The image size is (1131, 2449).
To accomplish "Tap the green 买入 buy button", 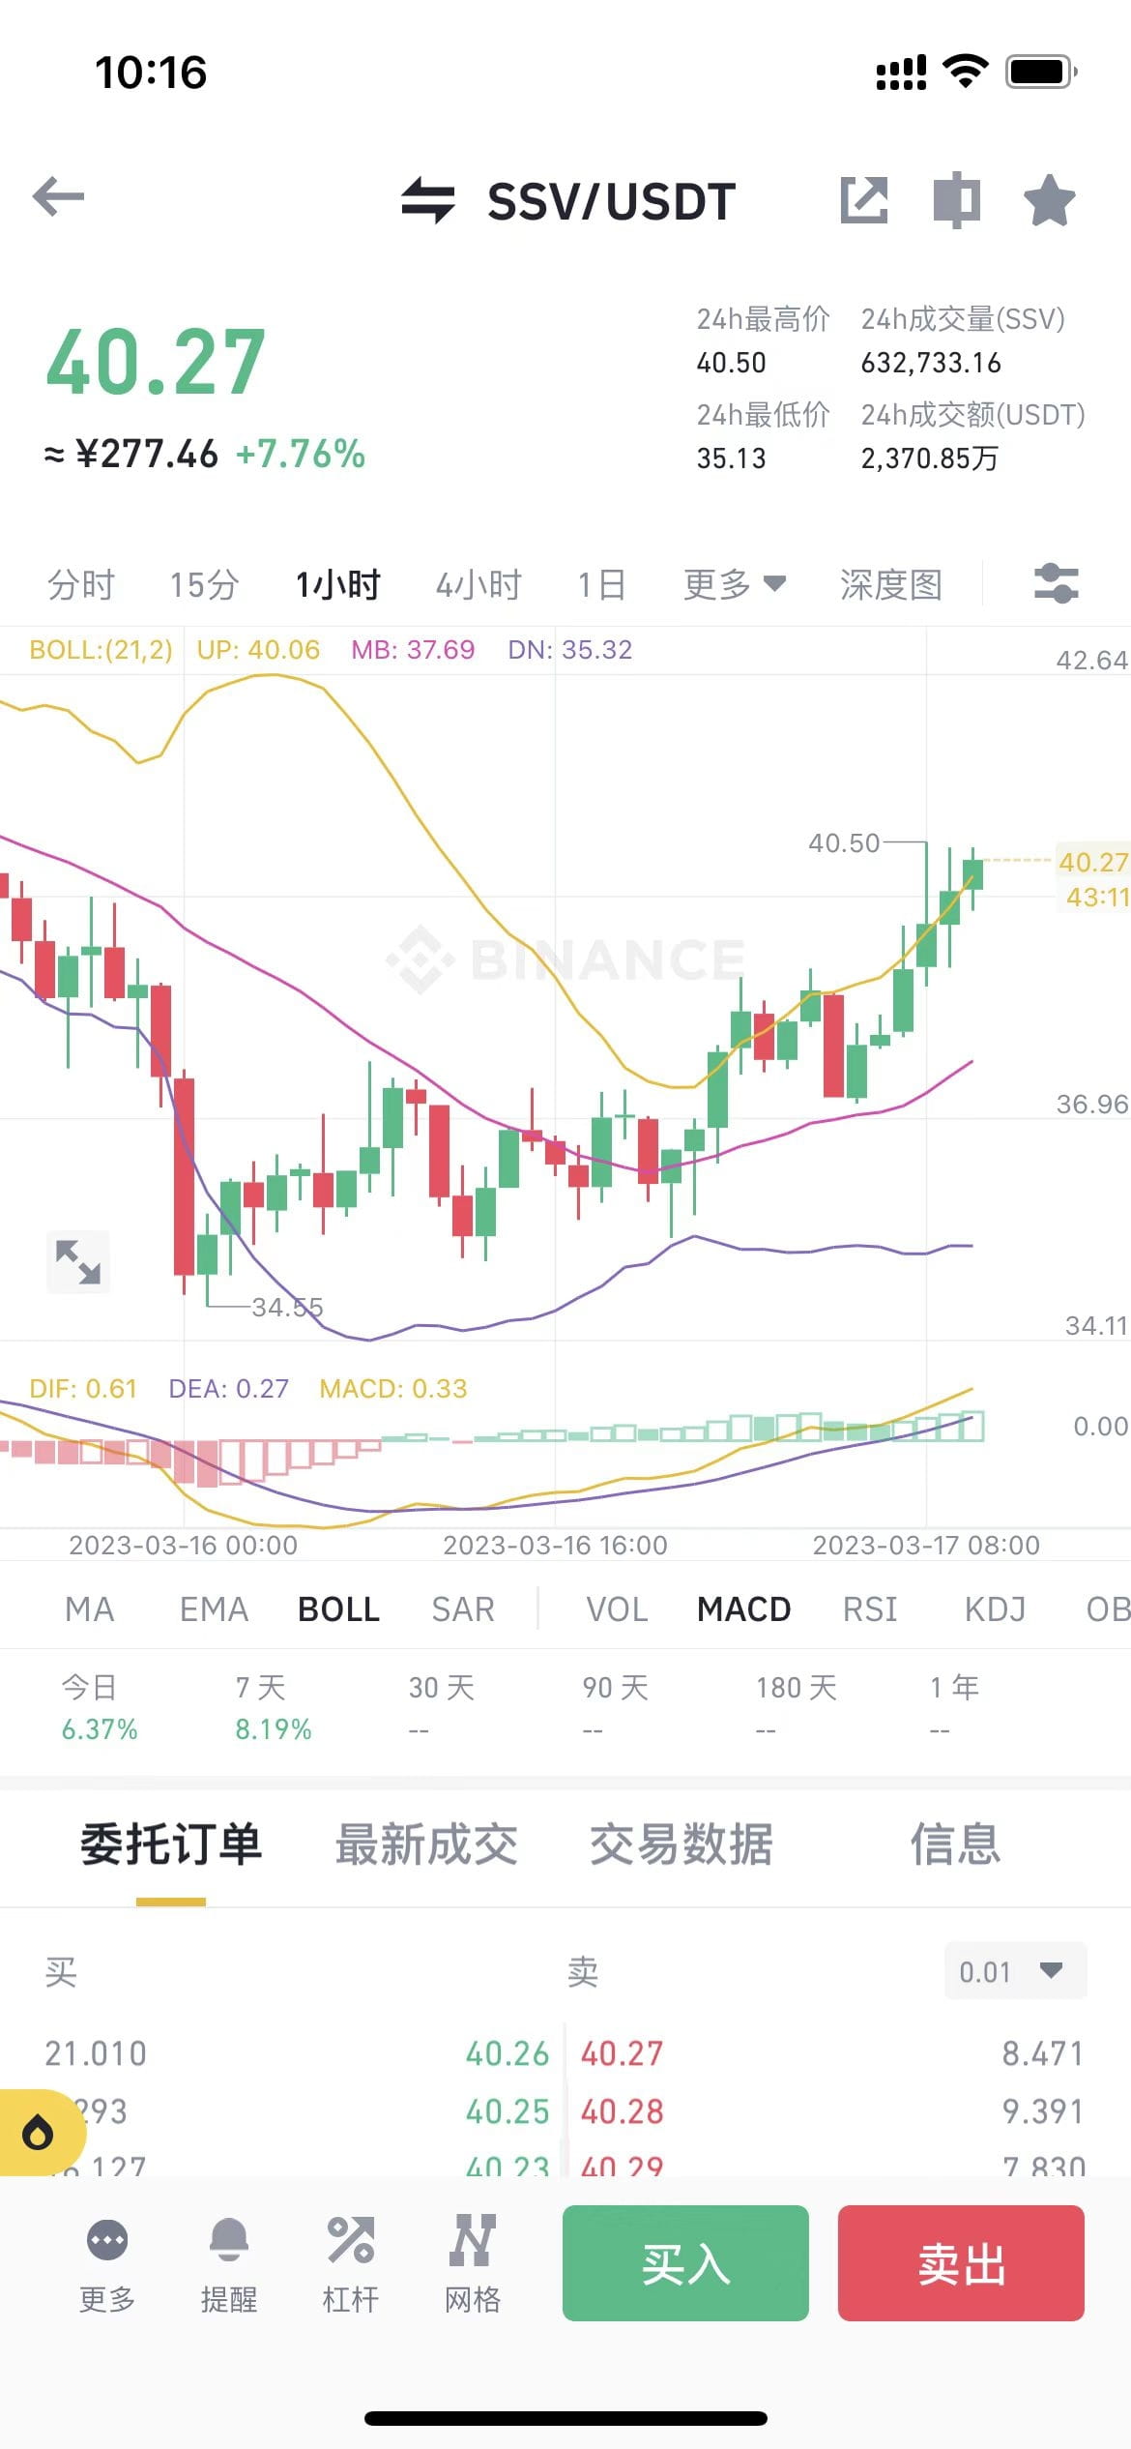I will [x=684, y=2265].
